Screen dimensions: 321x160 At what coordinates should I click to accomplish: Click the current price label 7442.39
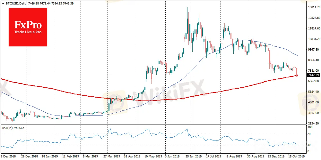click(313, 75)
